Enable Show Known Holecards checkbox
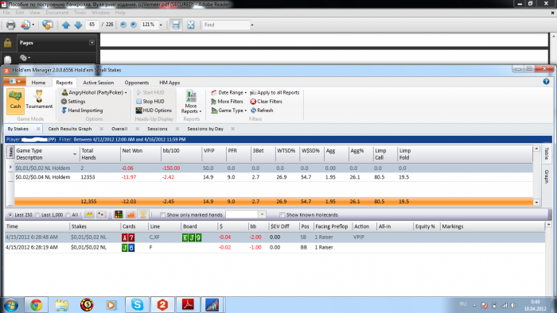The image size is (557, 313). (x=282, y=214)
